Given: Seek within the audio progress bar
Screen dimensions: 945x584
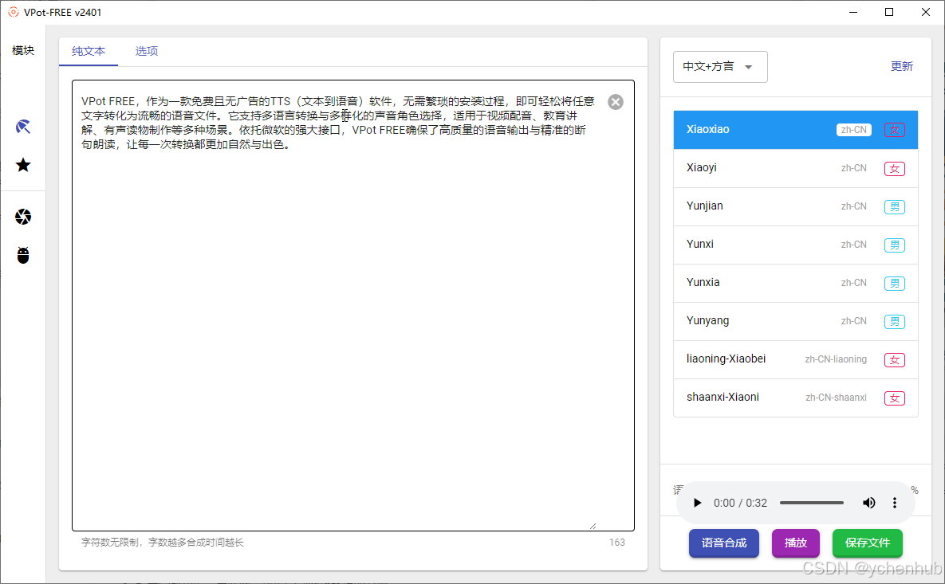Looking at the screenshot, I should point(811,503).
